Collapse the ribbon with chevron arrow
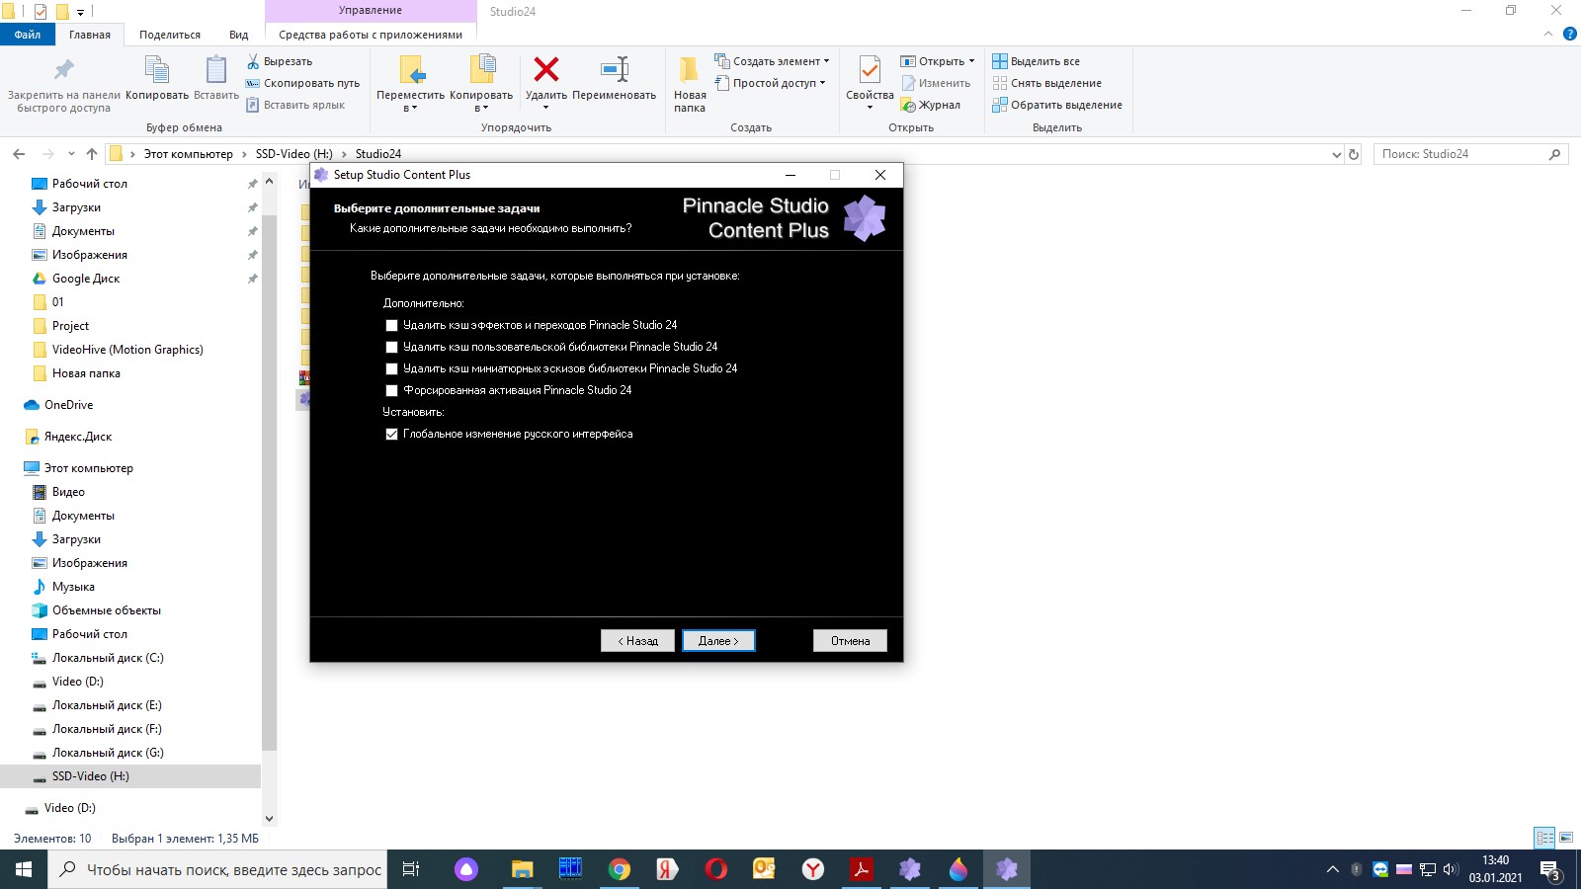 [x=1548, y=34]
